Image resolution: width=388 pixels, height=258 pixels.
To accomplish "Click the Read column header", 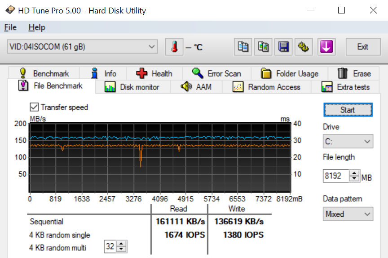I will tap(178, 209).
